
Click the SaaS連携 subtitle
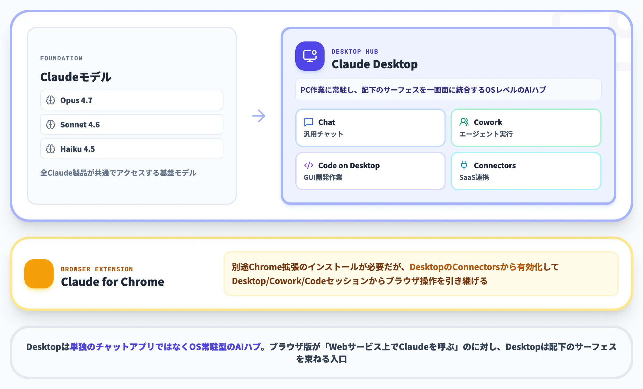[474, 177]
